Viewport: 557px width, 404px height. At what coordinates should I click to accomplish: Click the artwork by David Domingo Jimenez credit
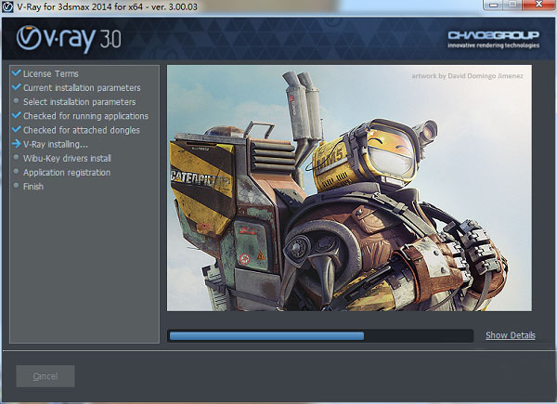(x=467, y=75)
